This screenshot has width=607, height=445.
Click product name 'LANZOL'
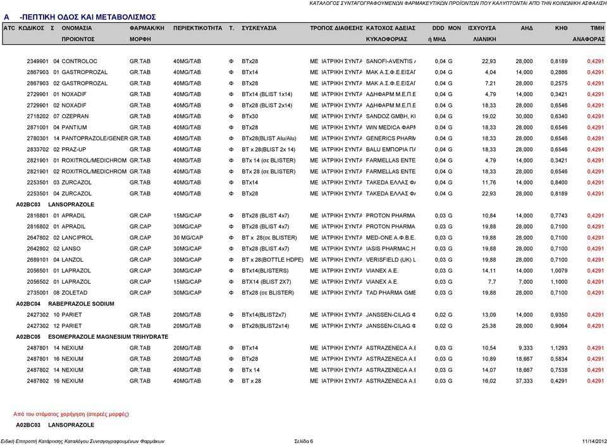(x=72, y=260)
